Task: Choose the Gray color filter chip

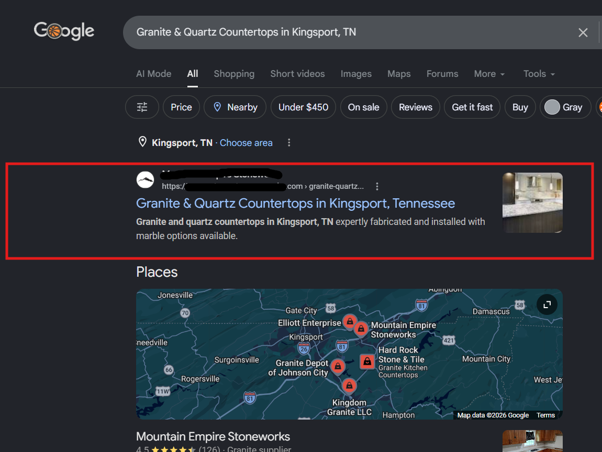Action: coord(565,107)
